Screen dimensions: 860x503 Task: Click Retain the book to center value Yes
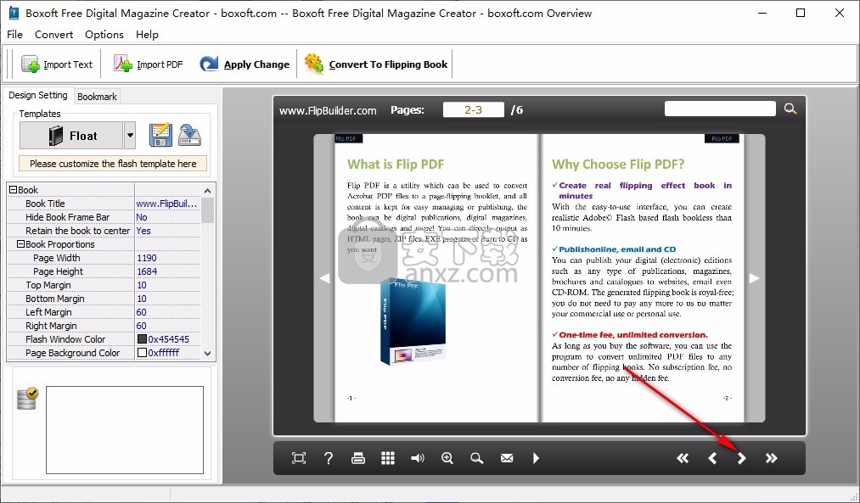click(x=167, y=232)
